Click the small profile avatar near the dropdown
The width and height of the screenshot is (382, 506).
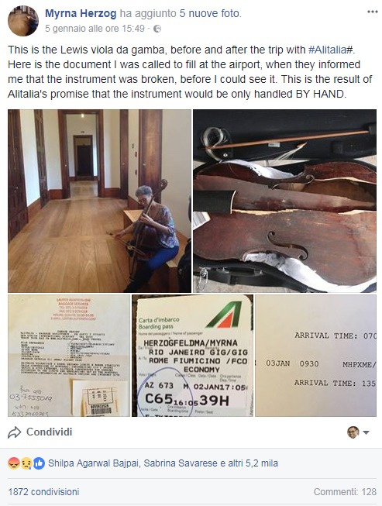click(x=353, y=432)
